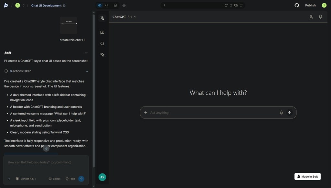331x188 pixels.
Task: Toggle responsive device view icon
Action: (236, 5)
